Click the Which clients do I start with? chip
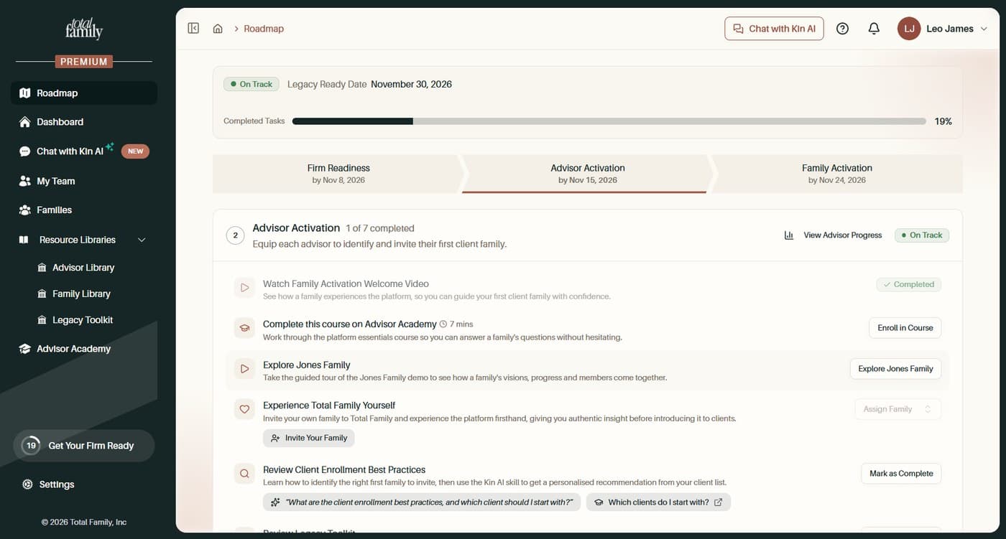 point(658,502)
